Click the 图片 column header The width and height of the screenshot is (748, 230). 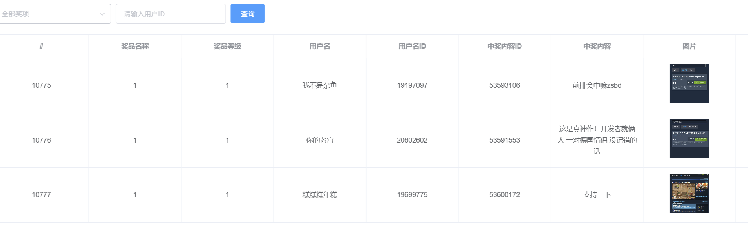689,46
